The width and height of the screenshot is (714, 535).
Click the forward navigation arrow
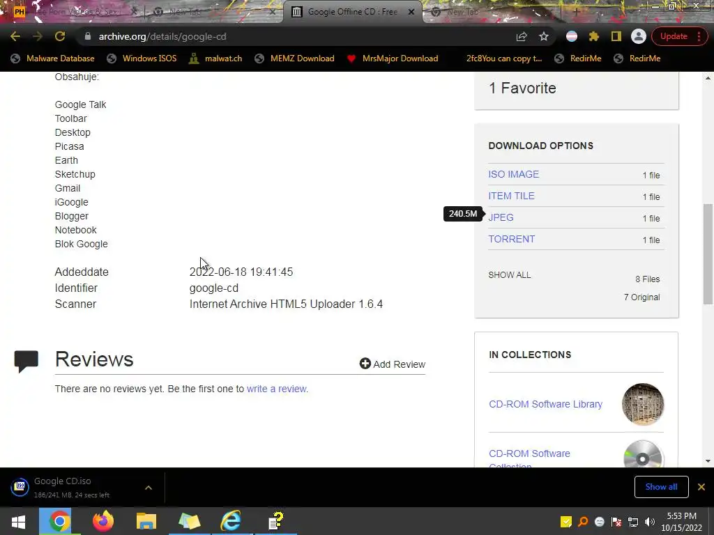click(38, 36)
